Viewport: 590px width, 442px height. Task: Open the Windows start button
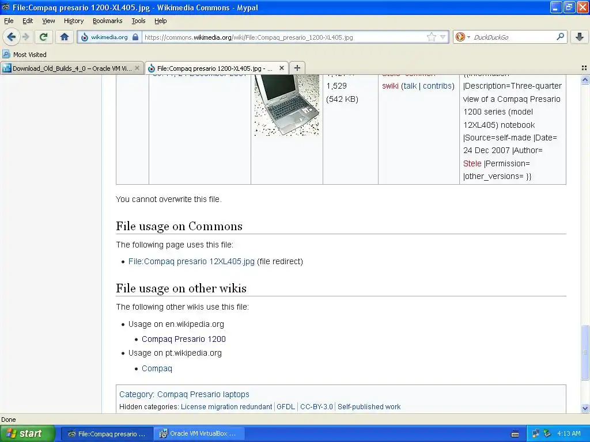click(x=28, y=433)
